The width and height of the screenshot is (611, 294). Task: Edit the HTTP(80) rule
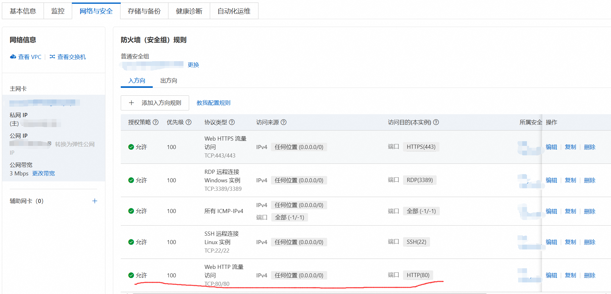(551, 275)
